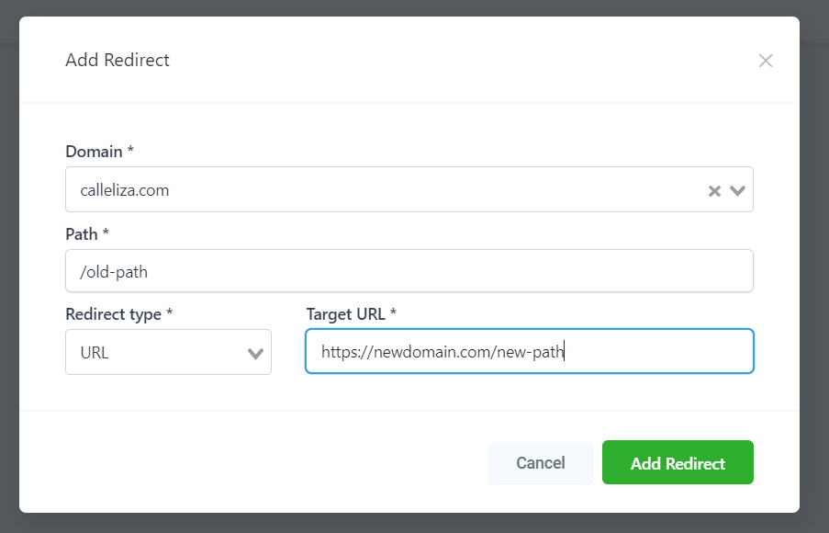
Task: Clear the selected domain calleliza.com
Action: (714, 191)
